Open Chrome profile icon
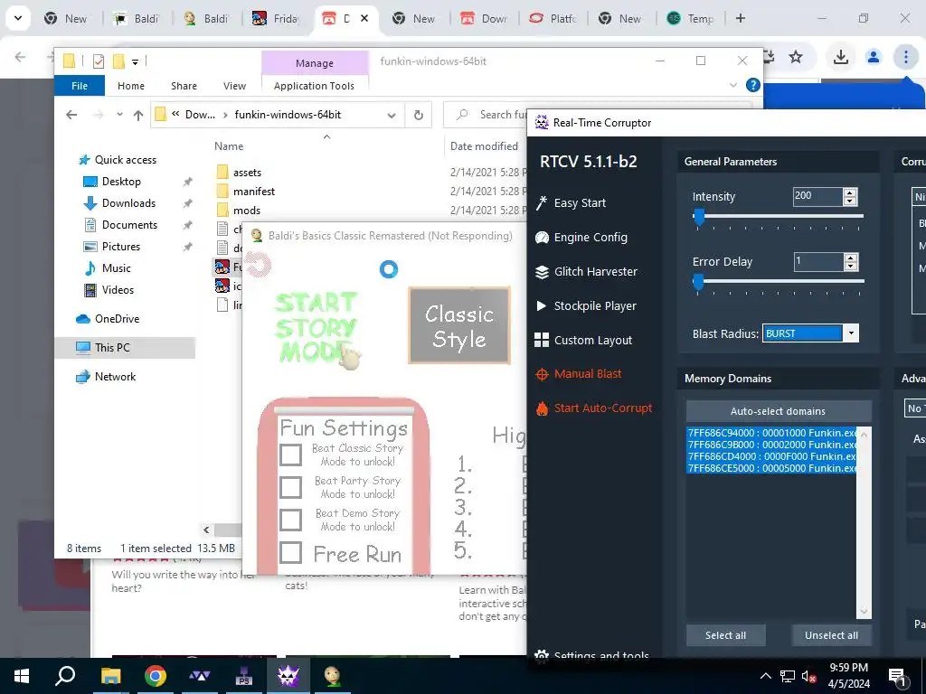 pyautogui.click(x=873, y=57)
